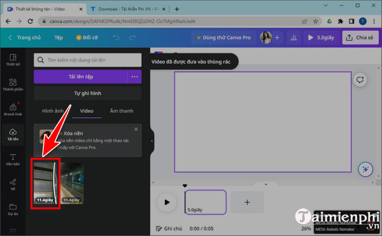Click the 26% zoom level
This screenshot has width=382, height=236.
coord(306,228)
